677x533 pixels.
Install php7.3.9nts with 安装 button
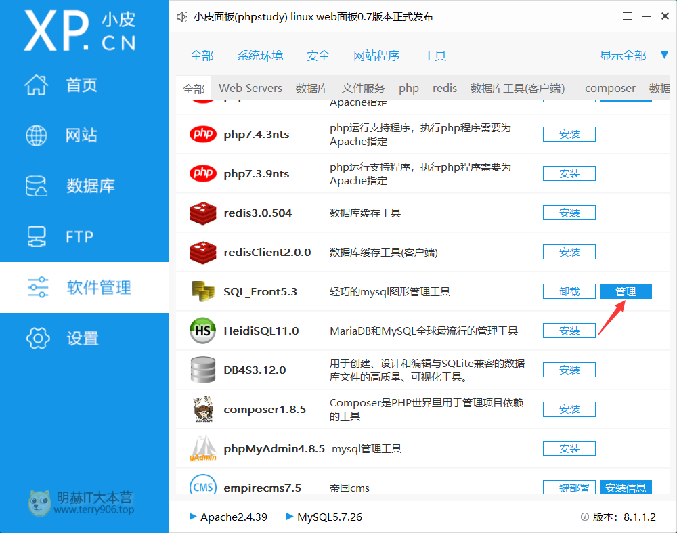569,173
